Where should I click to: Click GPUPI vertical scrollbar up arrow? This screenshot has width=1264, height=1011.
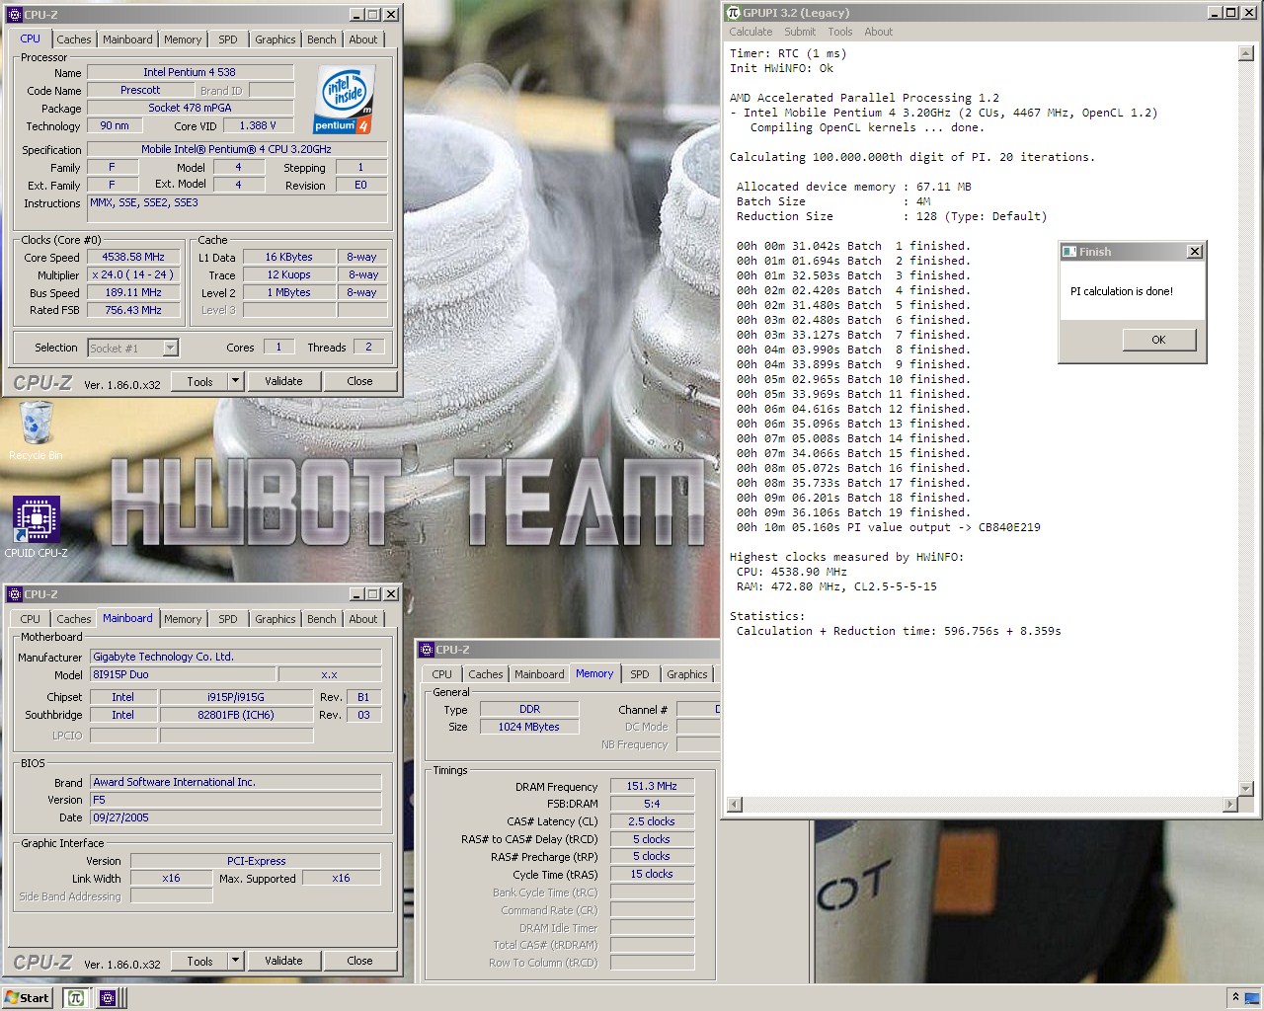(1246, 53)
